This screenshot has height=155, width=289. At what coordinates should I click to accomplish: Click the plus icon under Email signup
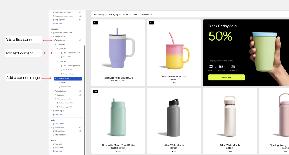[54, 114]
